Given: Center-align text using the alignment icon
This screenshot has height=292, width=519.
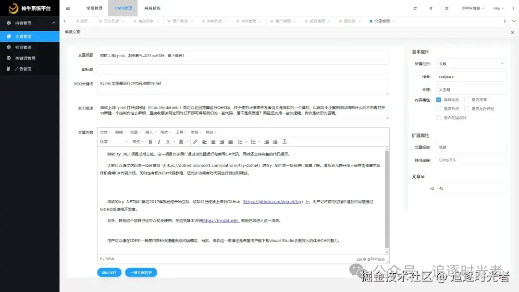Looking at the screenshot, I should (213, 142).
